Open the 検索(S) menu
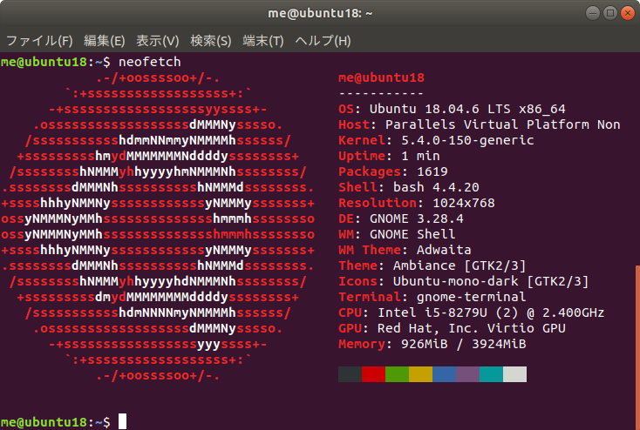Screen dimensions: 640x430 click(x=211, y=41)
